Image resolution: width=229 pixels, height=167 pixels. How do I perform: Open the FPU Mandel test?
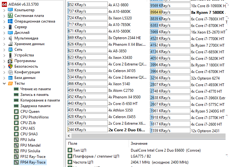coord(30,145)
